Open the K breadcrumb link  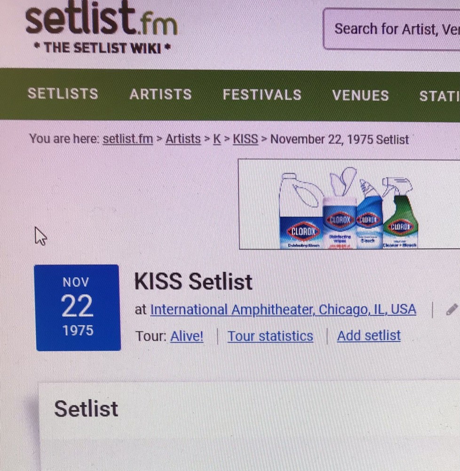pos(217,139)
